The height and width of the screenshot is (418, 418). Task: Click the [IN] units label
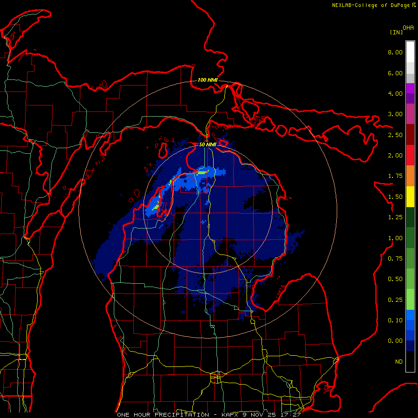coord(396,32)
